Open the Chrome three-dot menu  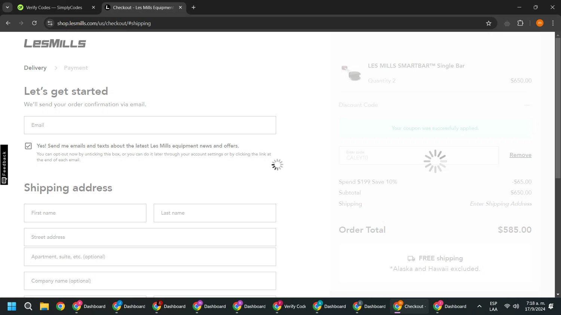click(553, 23)
